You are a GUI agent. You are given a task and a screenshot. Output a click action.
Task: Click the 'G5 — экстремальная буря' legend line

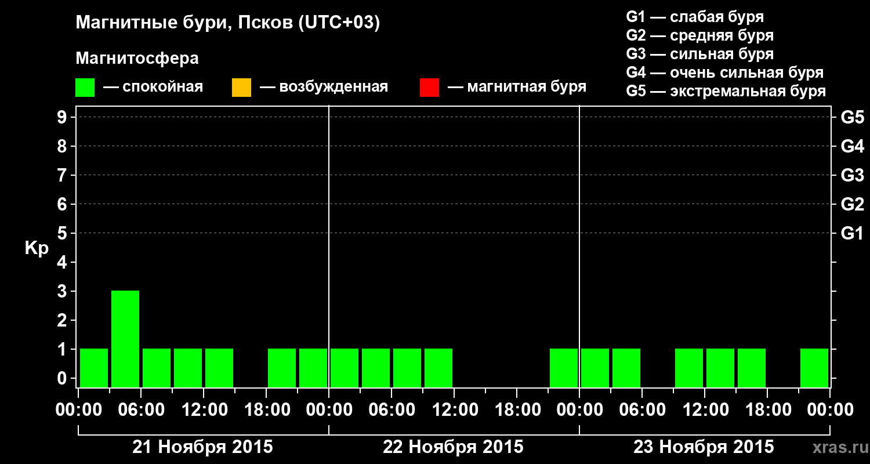tap(726, 91)
